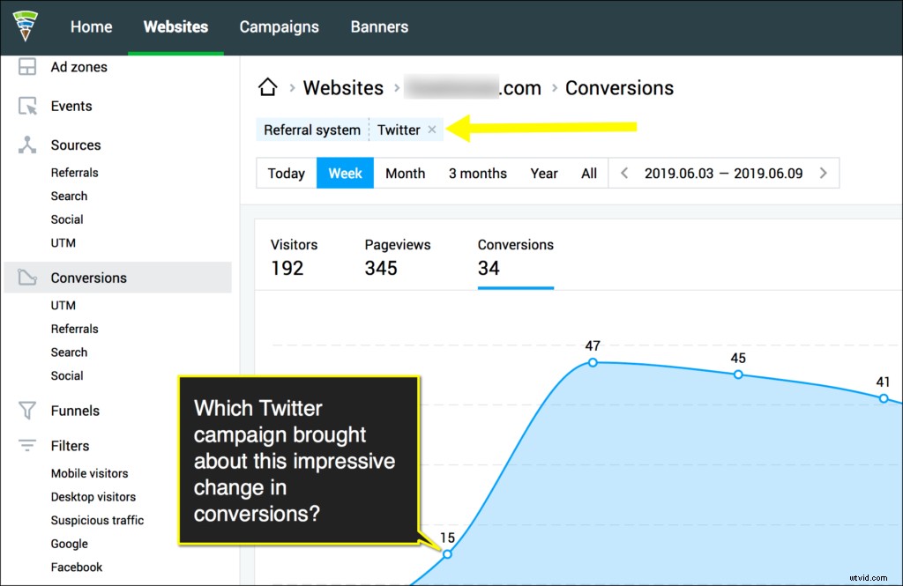Go to the previous week with the left arrow
Viewport: 903px width, 586px height.
pos(623,173)
